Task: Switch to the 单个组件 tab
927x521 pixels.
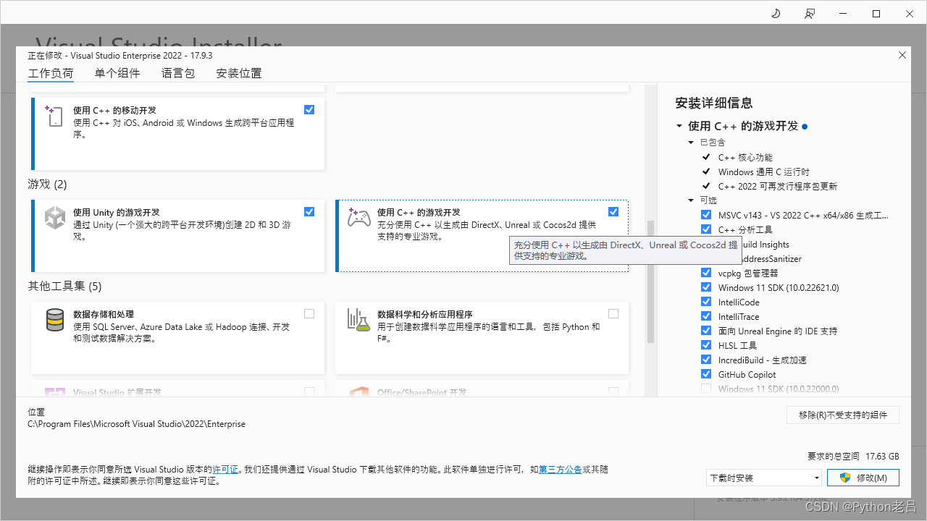Action: coord(117,73)
